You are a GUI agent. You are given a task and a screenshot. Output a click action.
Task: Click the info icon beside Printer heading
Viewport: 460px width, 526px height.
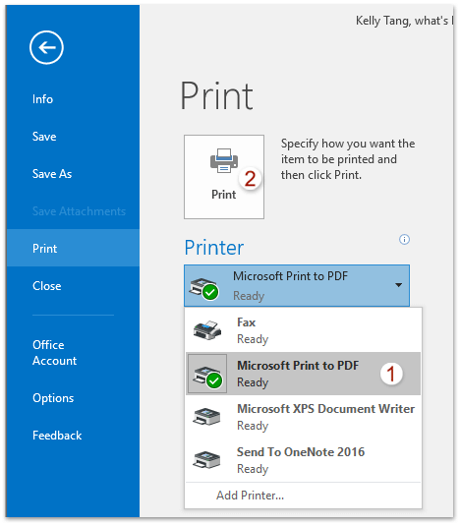404,240
